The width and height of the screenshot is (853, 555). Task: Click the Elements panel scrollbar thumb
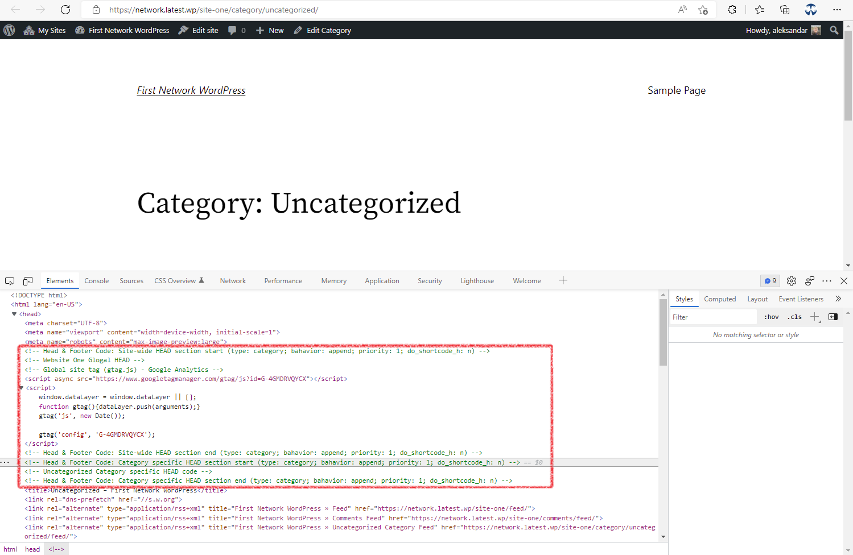(x=663, y=332)
